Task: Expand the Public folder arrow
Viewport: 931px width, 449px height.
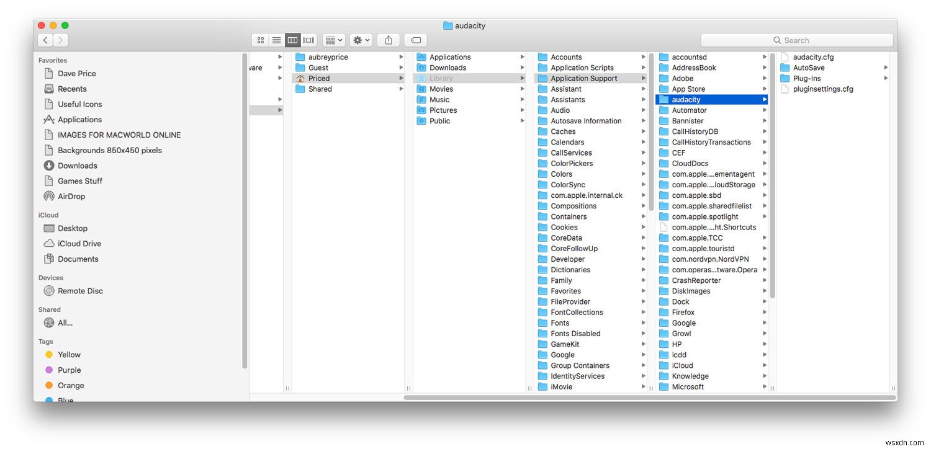Action: [x=522, y=120]
